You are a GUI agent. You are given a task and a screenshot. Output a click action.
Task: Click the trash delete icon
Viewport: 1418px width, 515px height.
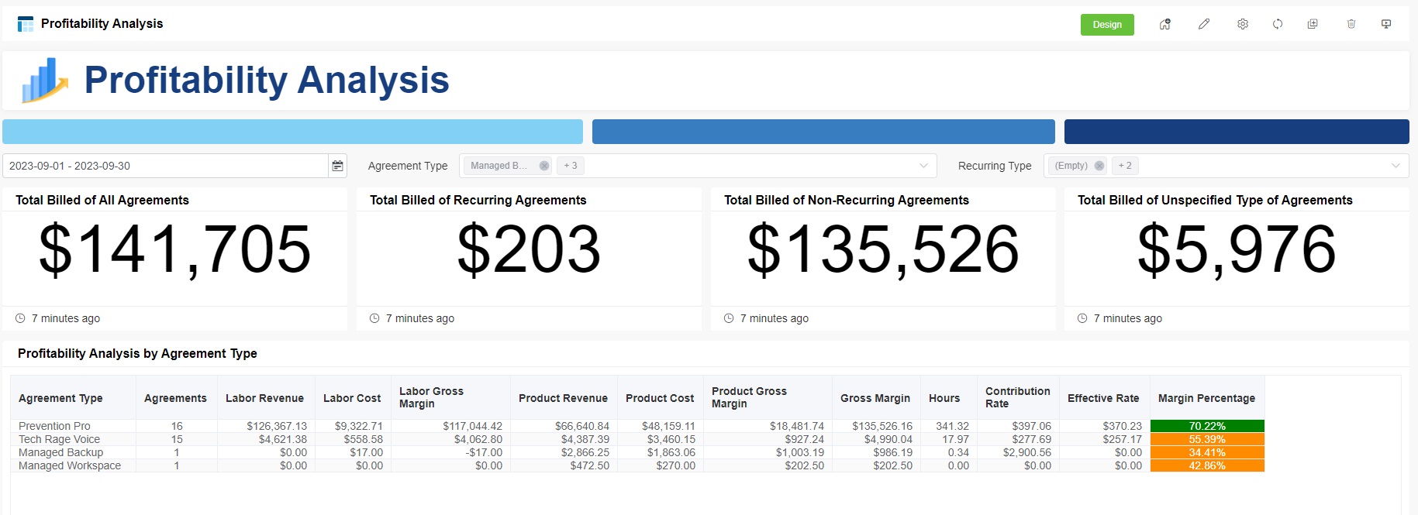(x=1351, y=24)
